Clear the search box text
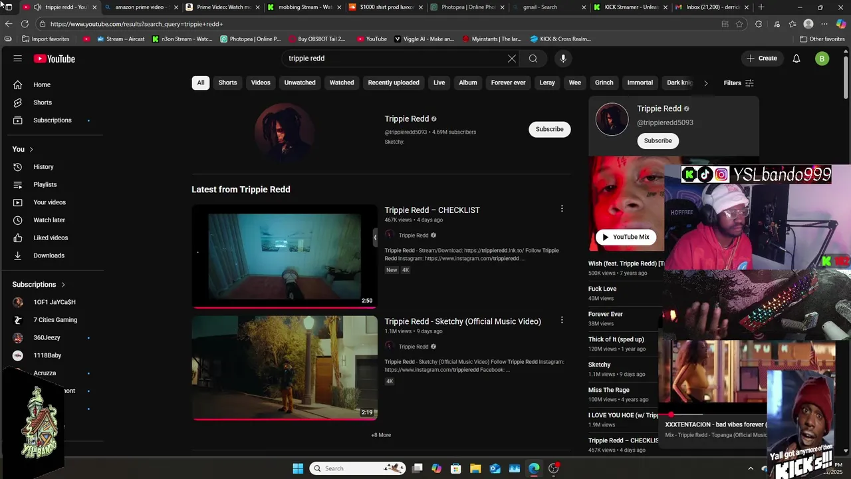Screen dimensions: 851x479 coord(512,59)
